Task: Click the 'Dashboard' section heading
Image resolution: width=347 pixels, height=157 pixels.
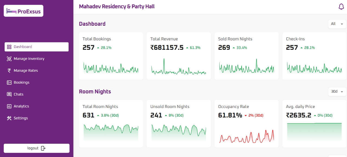Action: pos(92,24)
